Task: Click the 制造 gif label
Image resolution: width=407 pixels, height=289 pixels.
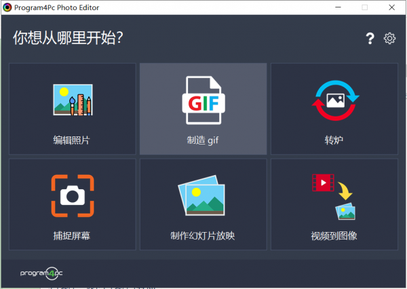Action: [203, 140]
